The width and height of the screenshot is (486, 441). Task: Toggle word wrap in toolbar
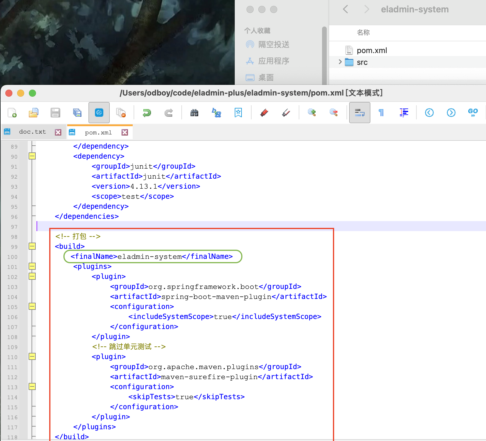point(359,113)
